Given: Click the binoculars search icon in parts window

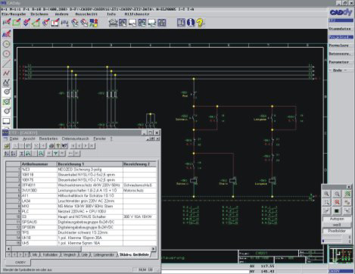Looking at the screenshot, I should (x=28, y=153).
